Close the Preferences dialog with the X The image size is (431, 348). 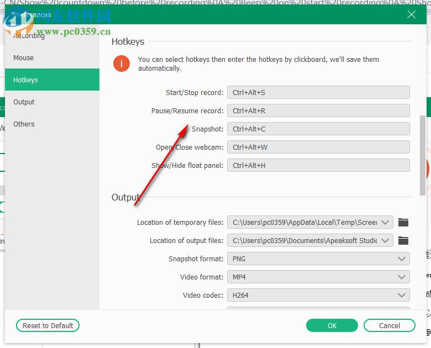(x=411, y=14)
